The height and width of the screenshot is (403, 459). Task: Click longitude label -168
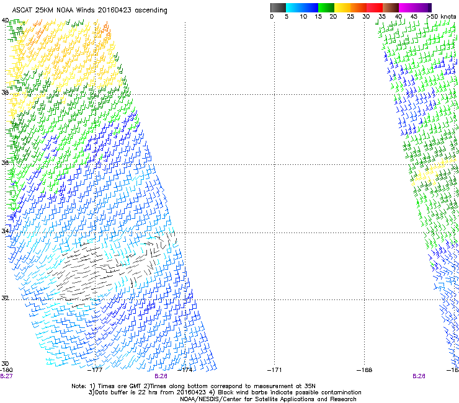364,370
